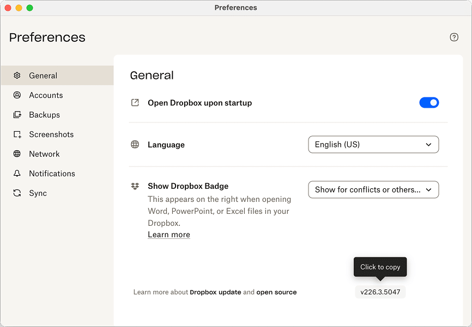Click the Network globe icon in sidebar

tap(17, 154)
